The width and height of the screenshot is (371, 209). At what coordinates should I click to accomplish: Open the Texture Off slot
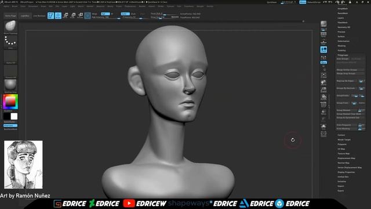[10, 71]
